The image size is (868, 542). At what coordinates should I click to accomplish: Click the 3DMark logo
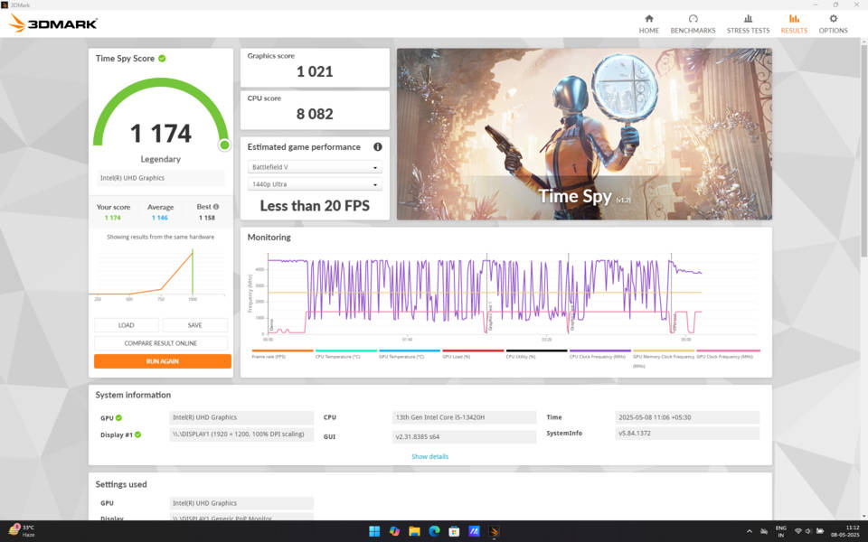(53, 23)
